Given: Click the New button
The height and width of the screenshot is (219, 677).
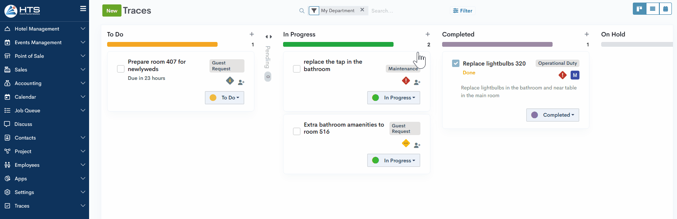Looking at the screenshot, I should tap(112, 11).
